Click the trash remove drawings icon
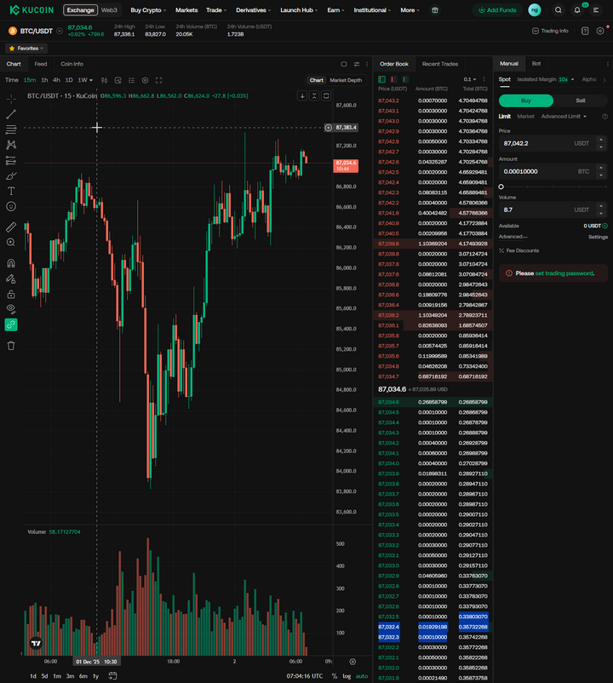The image size is (613, 683). click(11, 346)
